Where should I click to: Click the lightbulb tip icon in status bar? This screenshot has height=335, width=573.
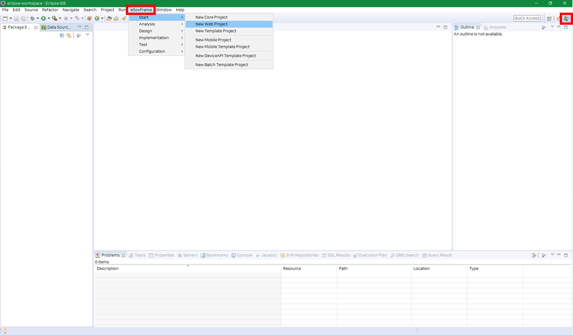point(5,331)
